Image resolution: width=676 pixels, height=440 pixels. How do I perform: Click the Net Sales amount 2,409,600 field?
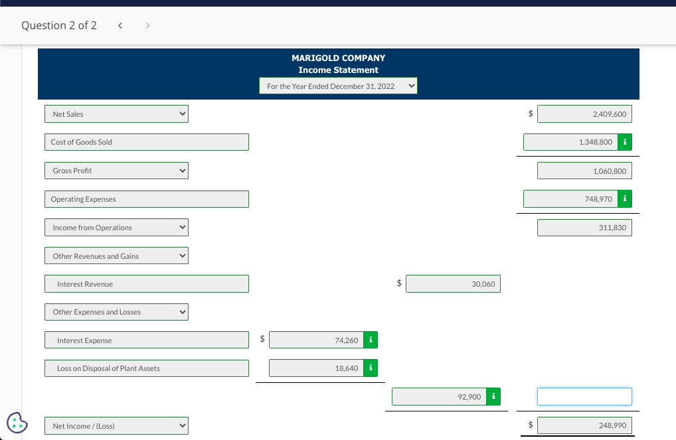pyautogui.click(x=584, y=113)
